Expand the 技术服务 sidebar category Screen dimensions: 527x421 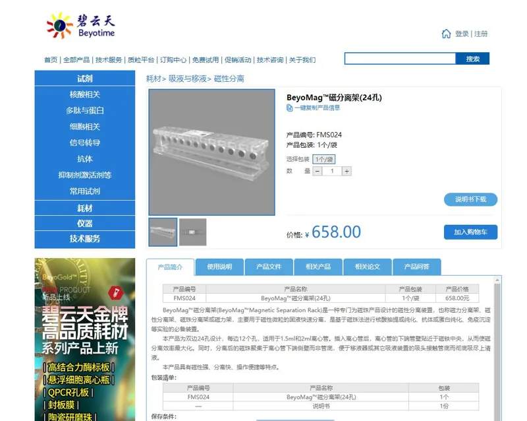coord(85,239)
